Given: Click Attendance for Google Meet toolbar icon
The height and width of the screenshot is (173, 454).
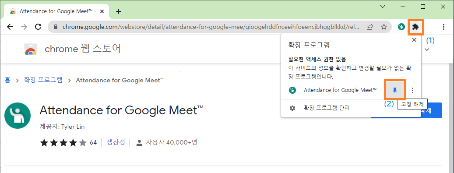Looking at the screenshot, I should pos(401,27).
